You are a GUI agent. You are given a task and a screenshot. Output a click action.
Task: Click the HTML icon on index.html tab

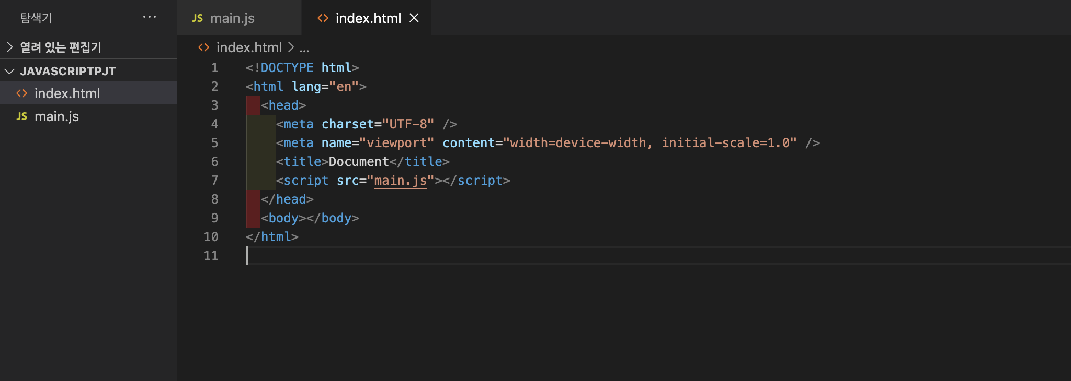323,18
